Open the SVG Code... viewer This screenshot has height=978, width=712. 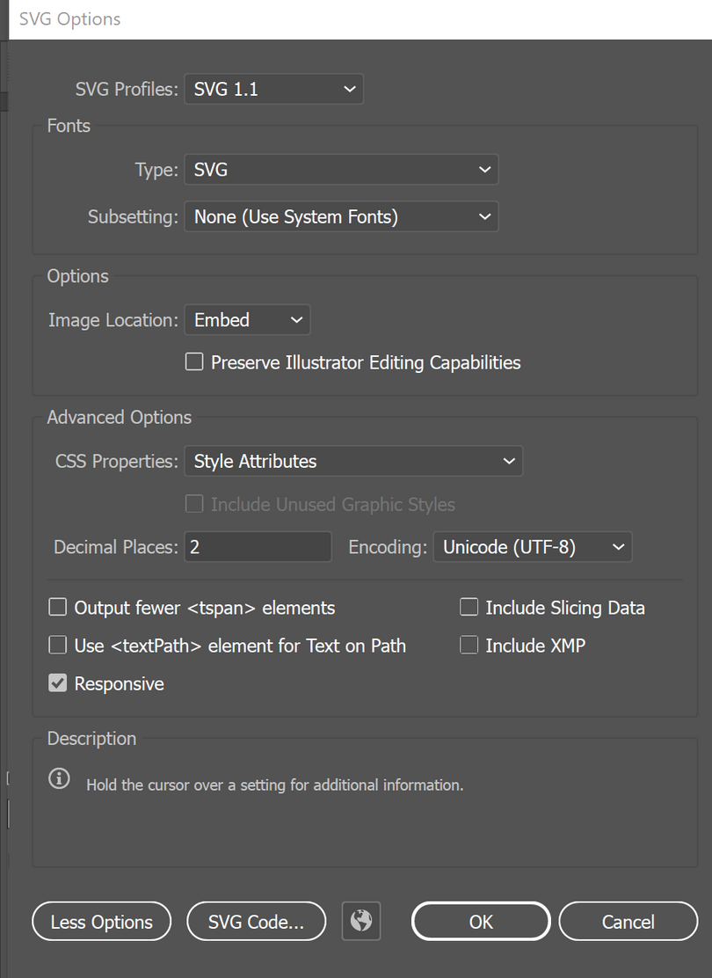pos(256,922)
